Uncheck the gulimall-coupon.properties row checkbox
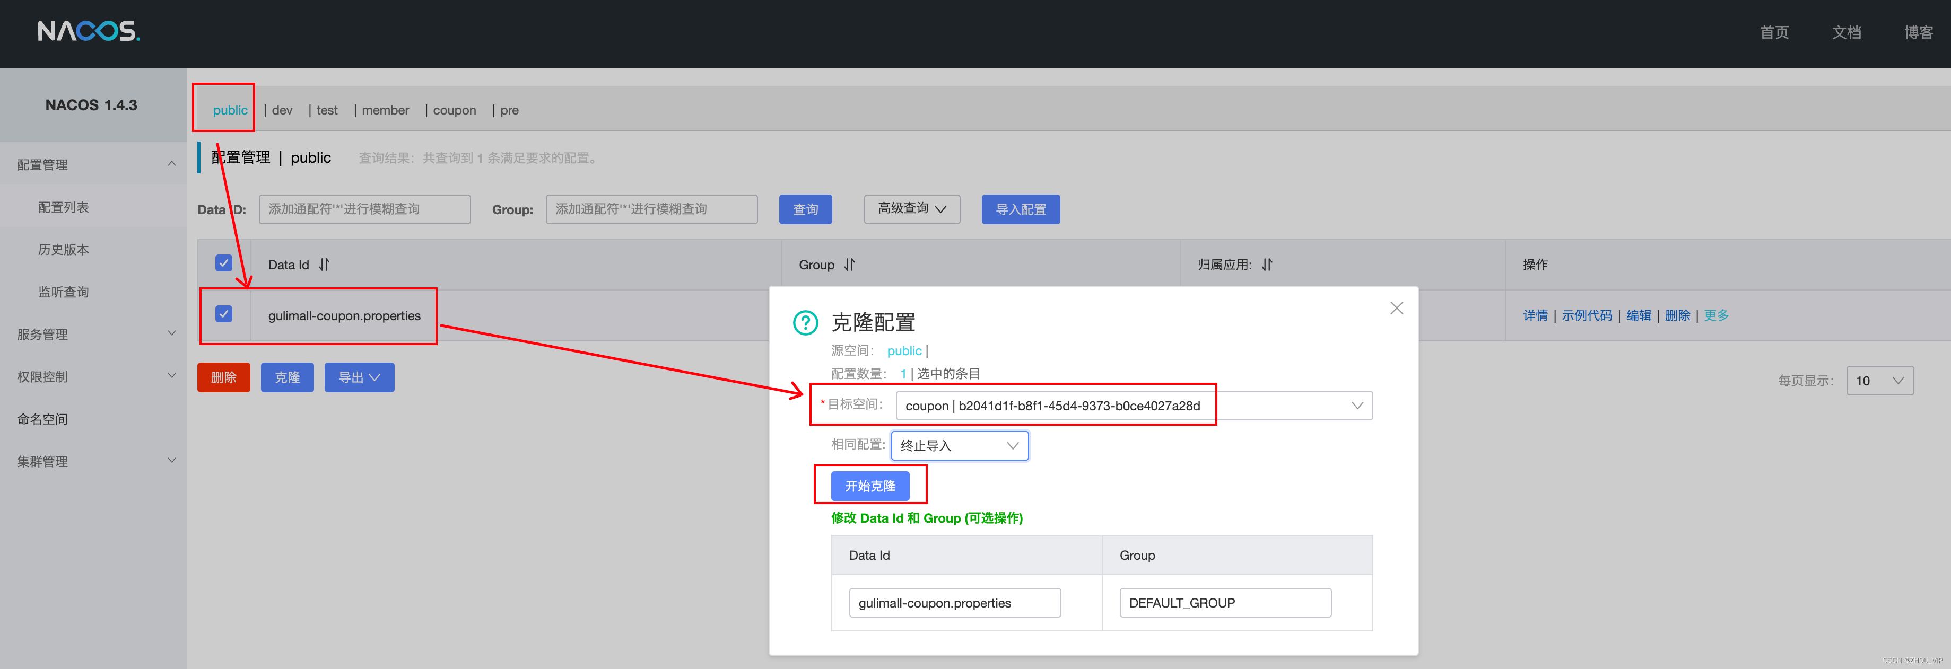1951x669 pixels. click(x=223, y=314)
